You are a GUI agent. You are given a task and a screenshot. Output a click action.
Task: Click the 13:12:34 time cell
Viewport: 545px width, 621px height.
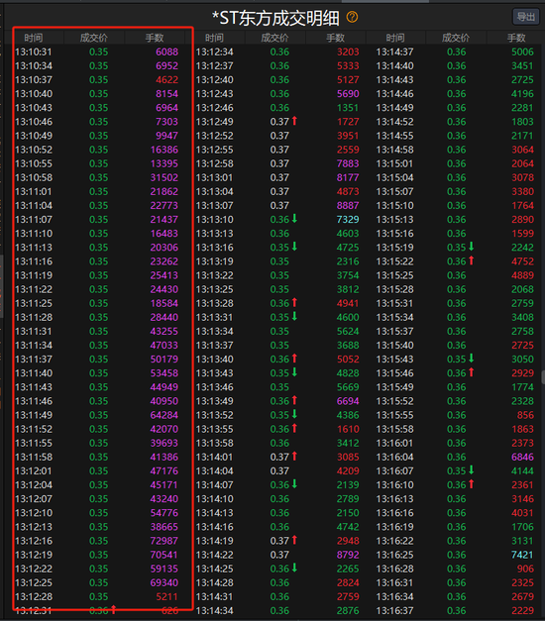tap(214, 52)
